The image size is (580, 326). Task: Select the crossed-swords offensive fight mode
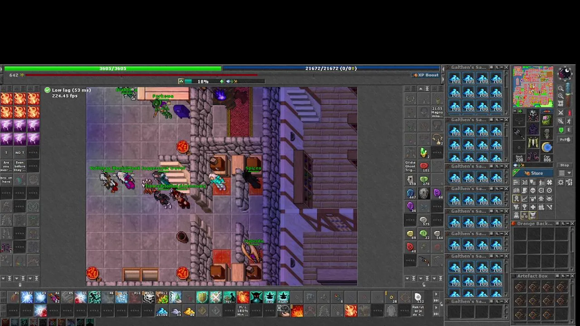click(x=561, y=112)
